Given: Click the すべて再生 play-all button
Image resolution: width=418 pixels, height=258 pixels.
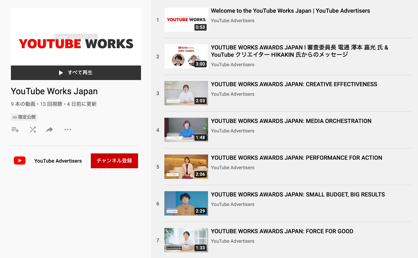Looking at the screenshot, I should coord(76,73).
